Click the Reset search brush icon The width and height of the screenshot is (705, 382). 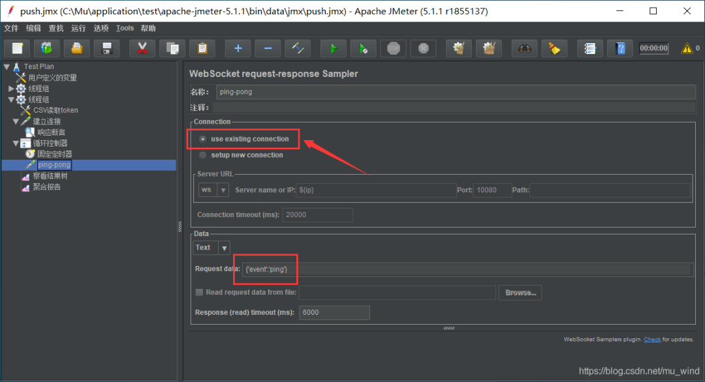click(554, 48)
